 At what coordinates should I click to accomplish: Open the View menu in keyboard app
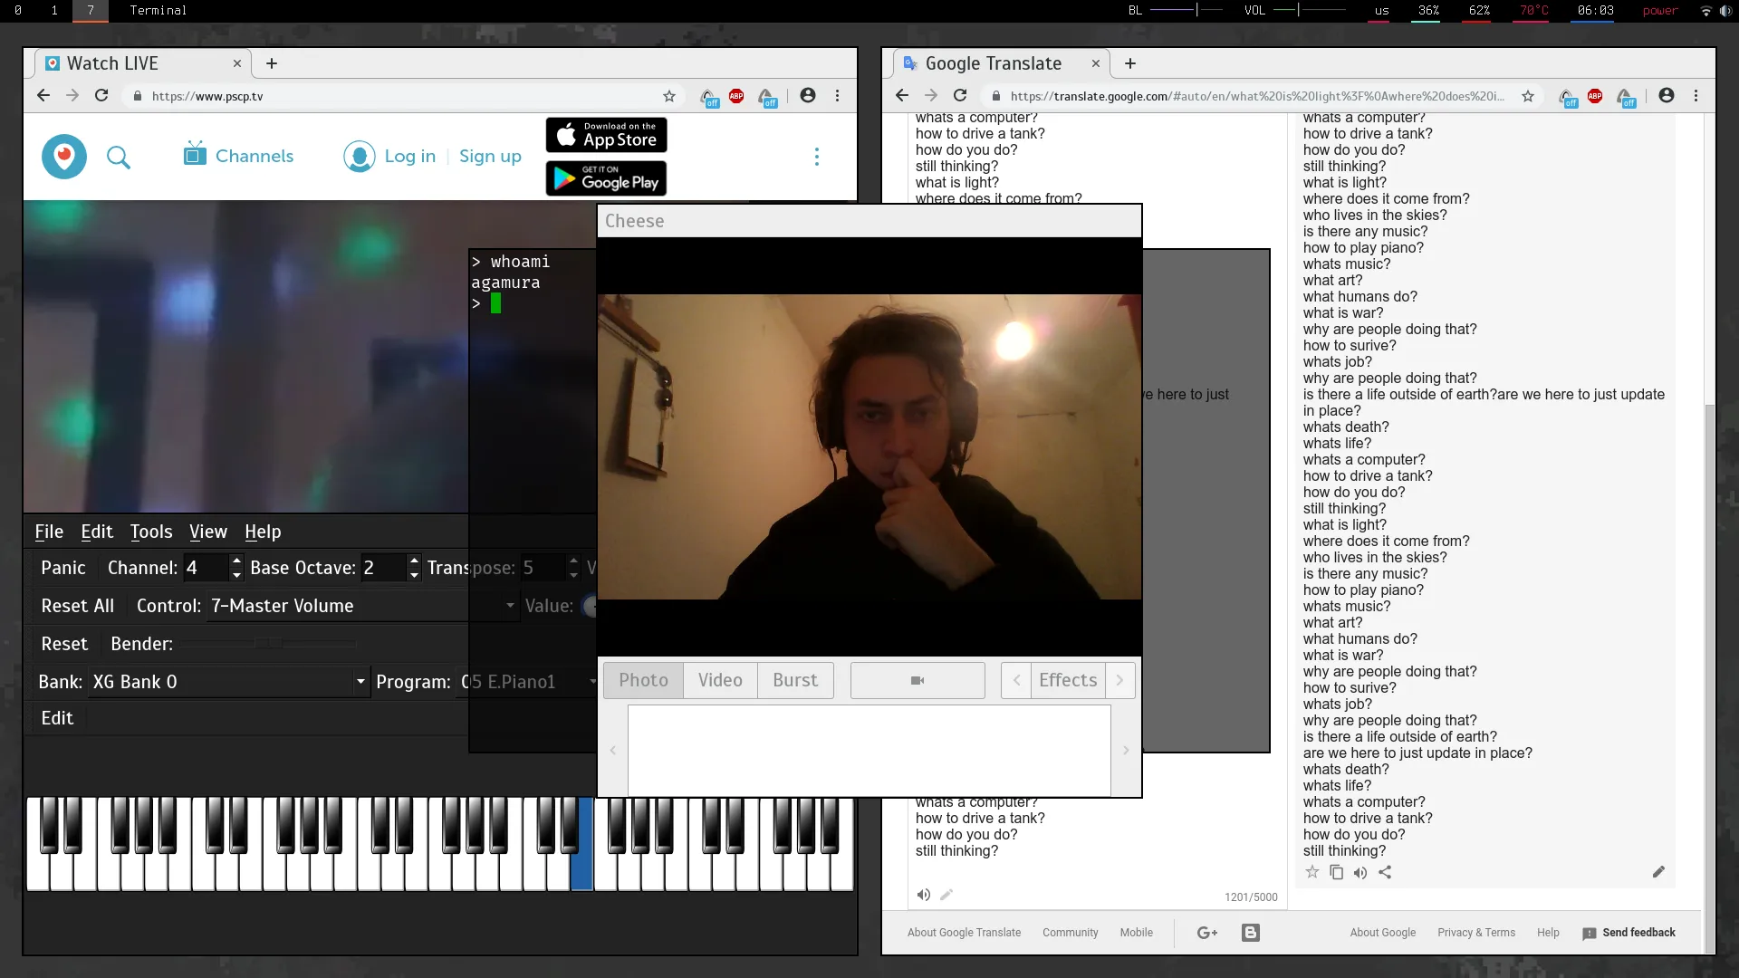point(207,532)
